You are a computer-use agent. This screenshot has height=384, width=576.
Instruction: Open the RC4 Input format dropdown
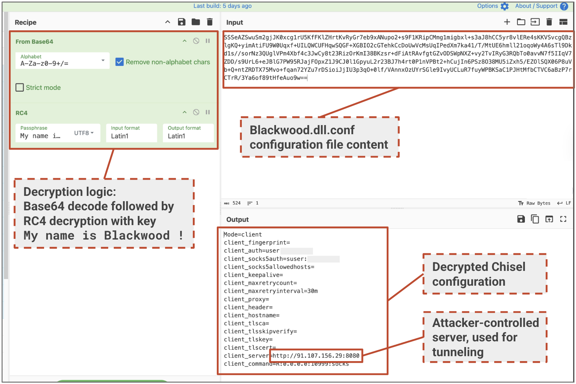click(x=131, y=133)
